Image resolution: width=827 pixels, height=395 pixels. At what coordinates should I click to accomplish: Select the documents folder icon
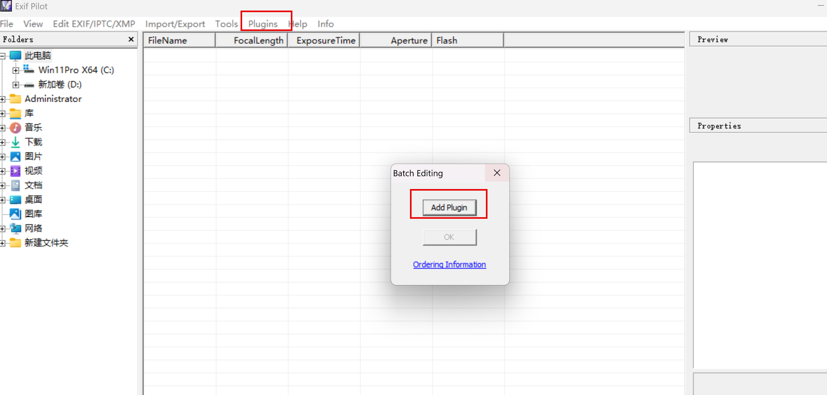15,185
